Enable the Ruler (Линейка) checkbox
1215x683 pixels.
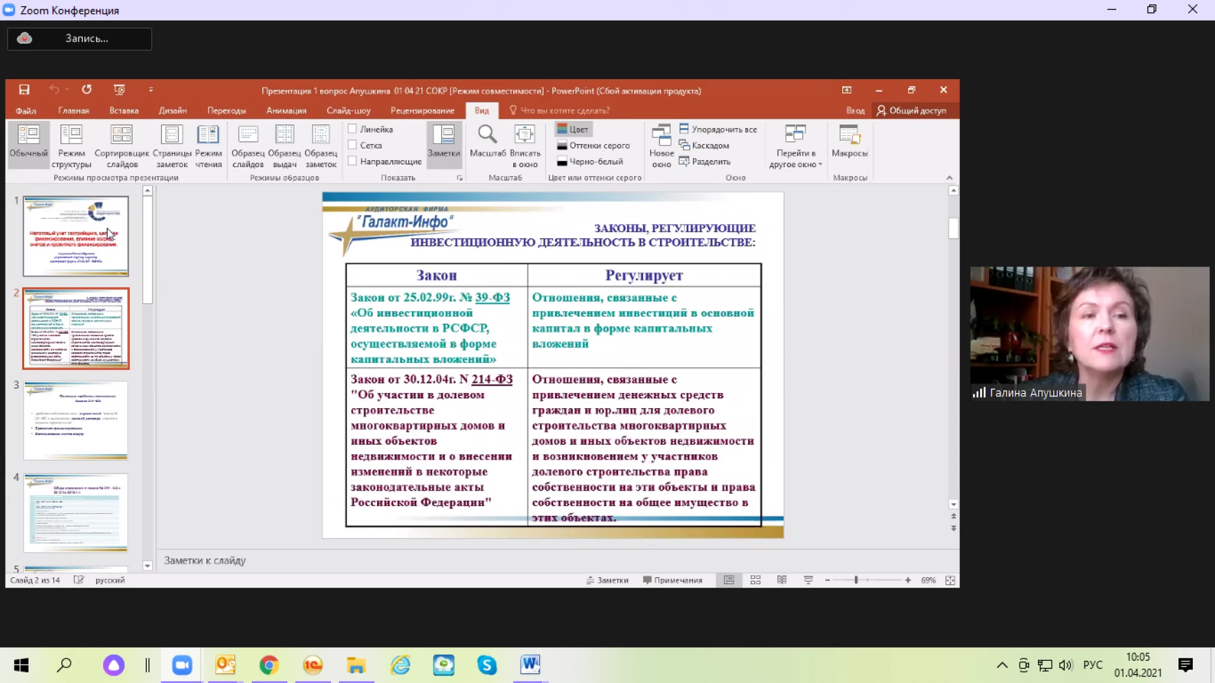click(352, 129)
